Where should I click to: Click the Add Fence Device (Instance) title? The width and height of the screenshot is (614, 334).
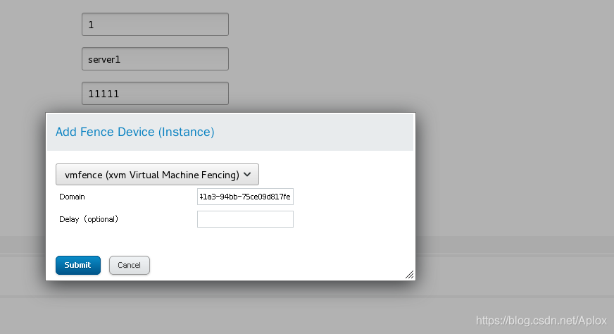[x=134, y=132]
